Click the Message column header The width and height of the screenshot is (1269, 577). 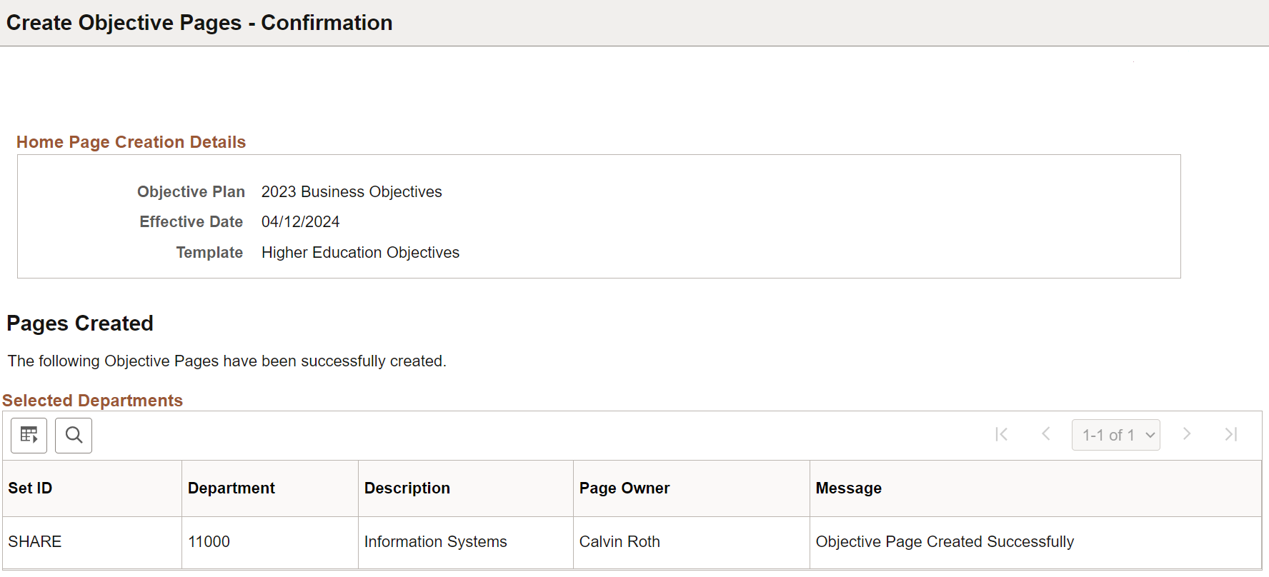pyautogui.click(x=848, y=488)
